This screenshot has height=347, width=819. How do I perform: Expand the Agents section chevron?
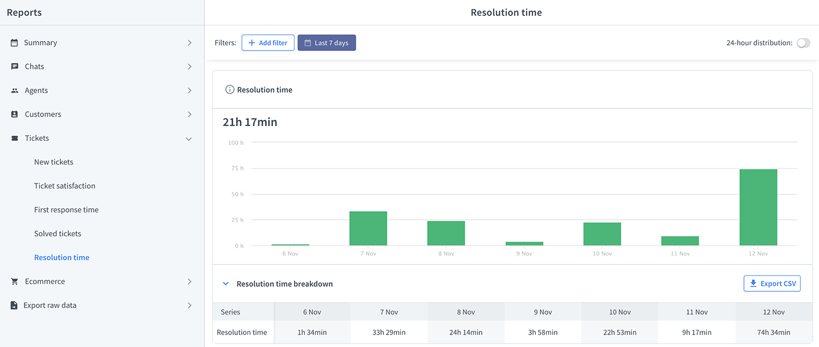(189, 90)
